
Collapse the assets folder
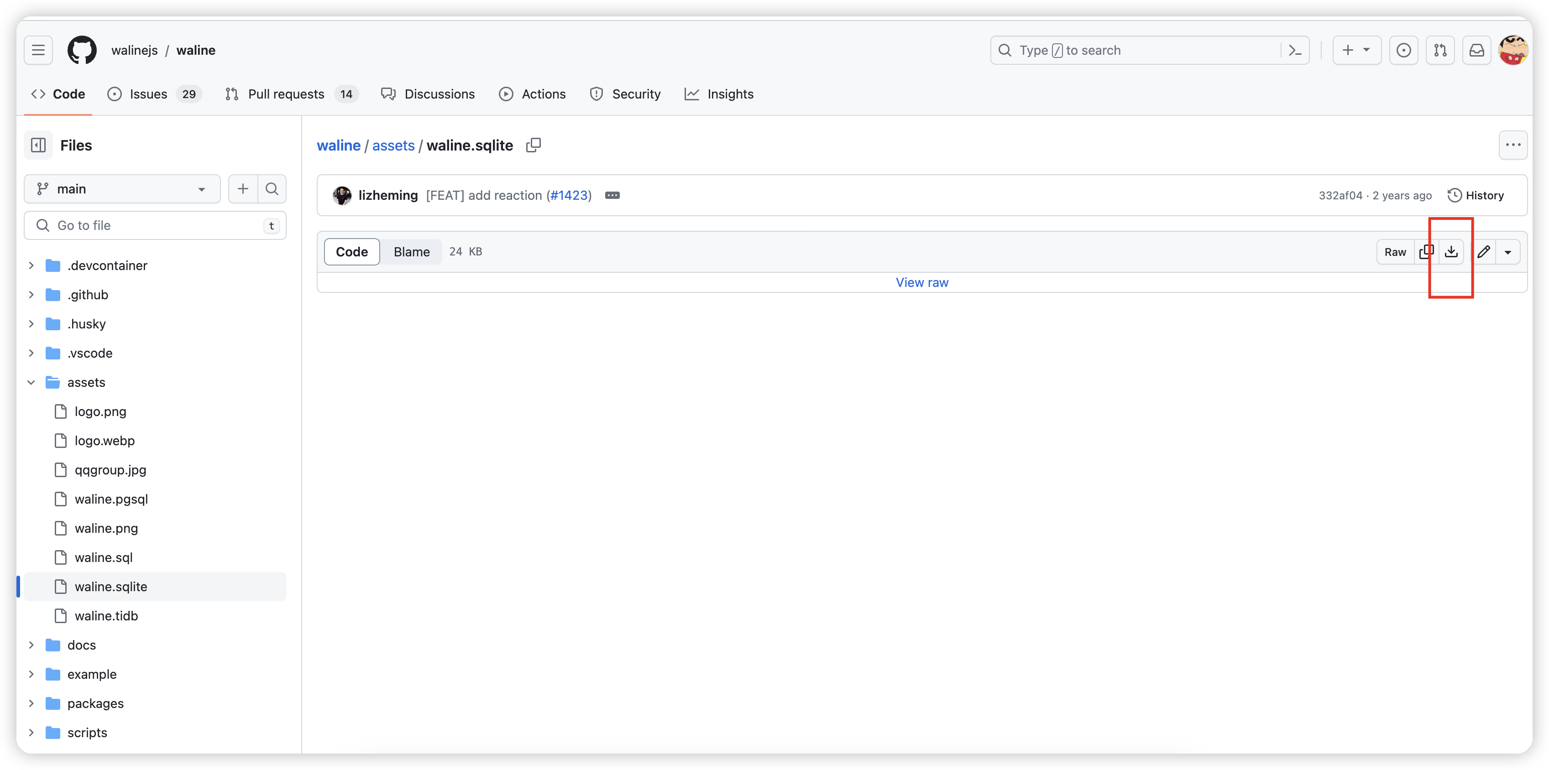31,382
